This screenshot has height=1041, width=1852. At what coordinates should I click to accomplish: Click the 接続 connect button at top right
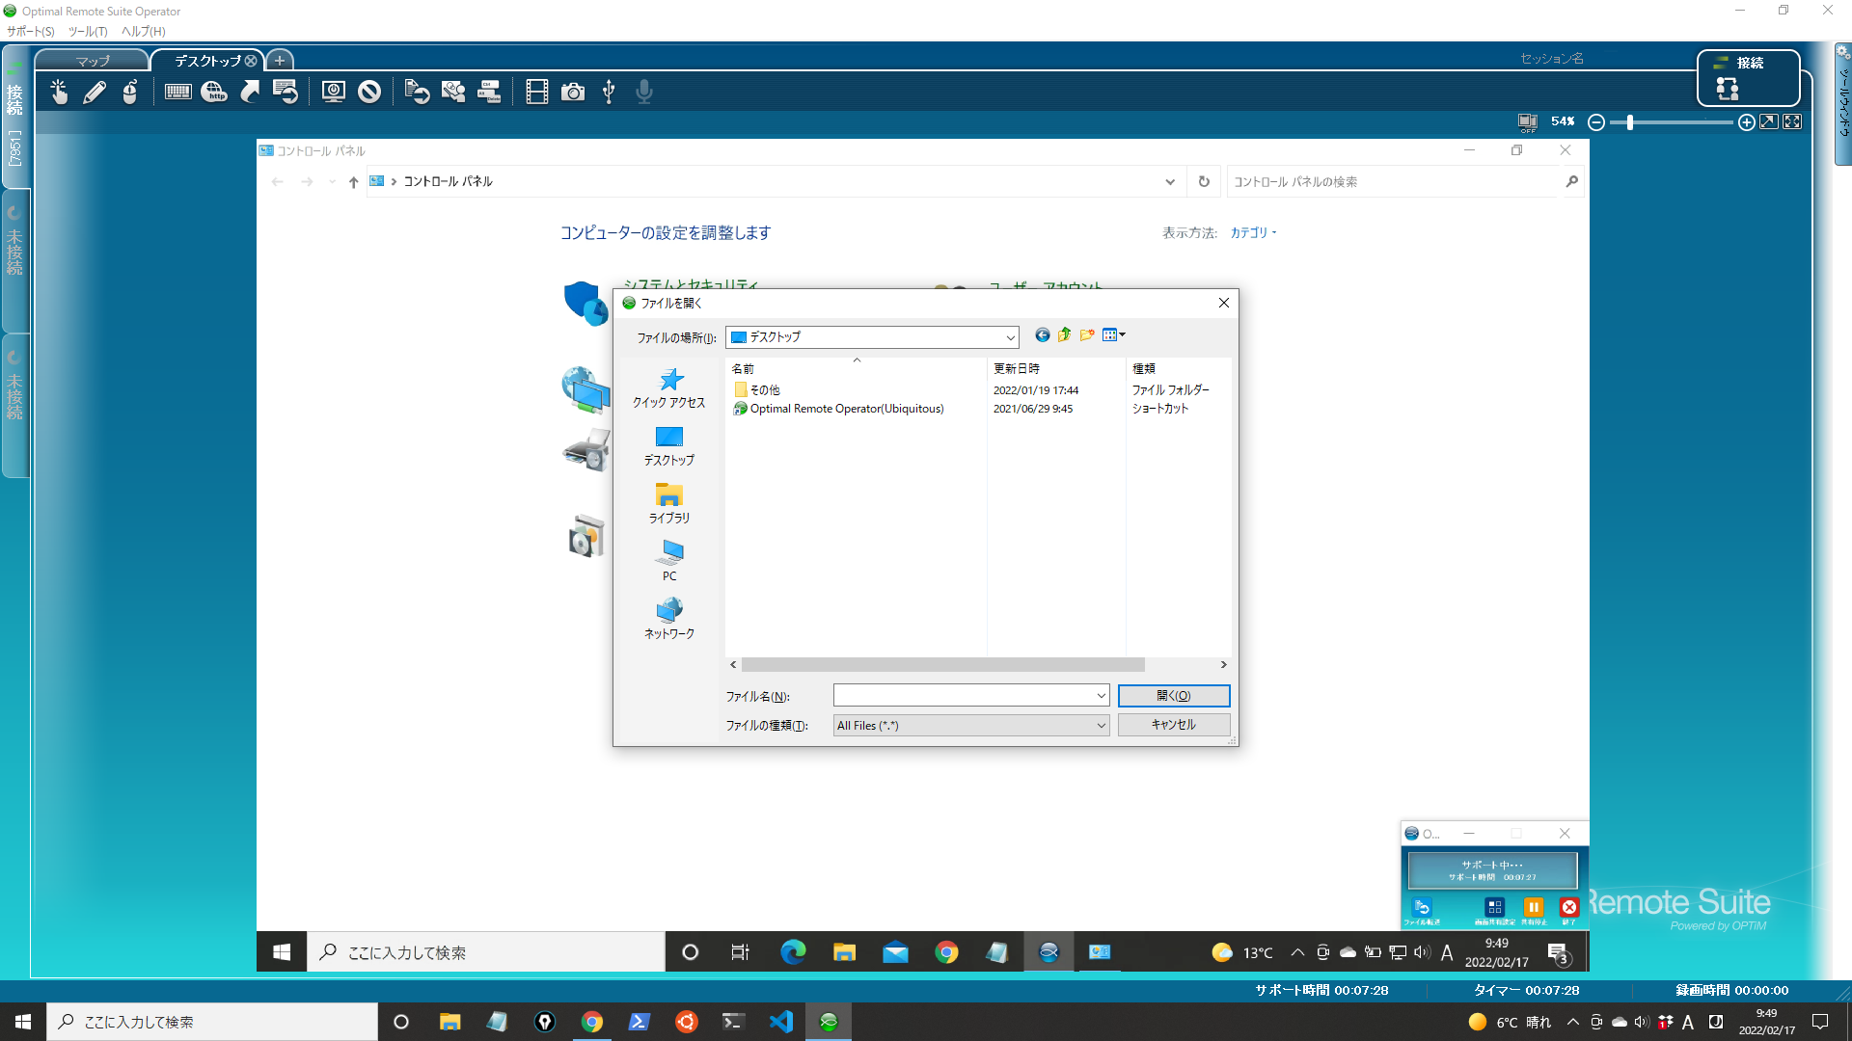1749,77
